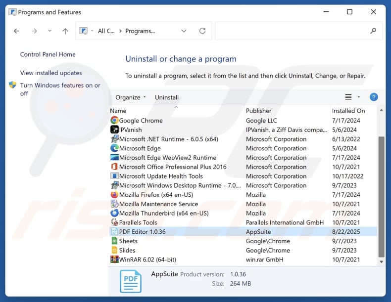Click the AppSuite publisher cell
Viewport: 391px width, 302px height.
click(x=258, y=232)
